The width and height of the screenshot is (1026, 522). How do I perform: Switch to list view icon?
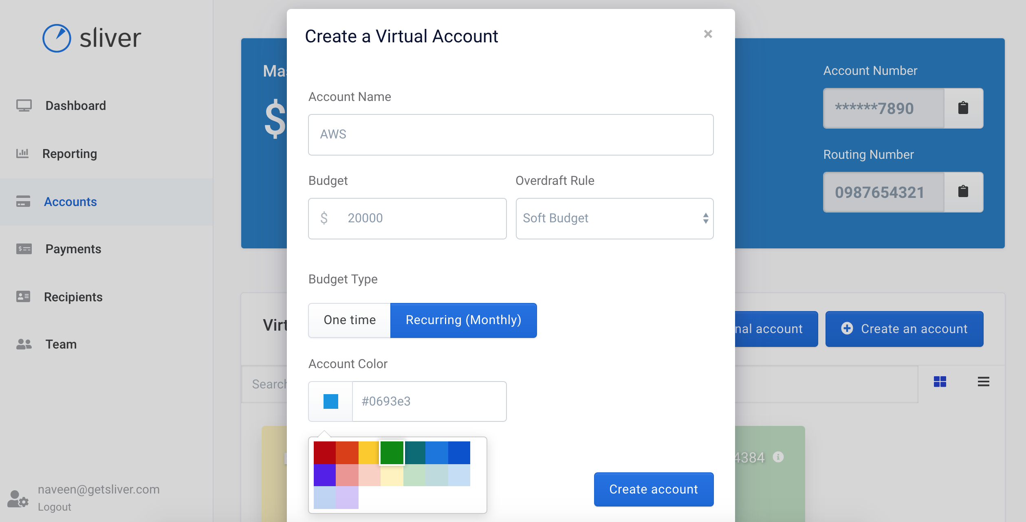coord(983,382)
